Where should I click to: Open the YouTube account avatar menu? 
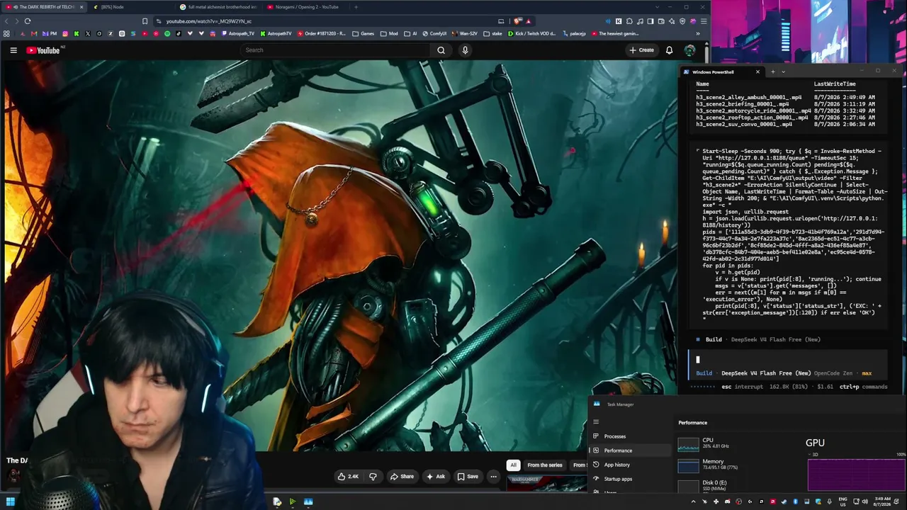[689, 50]
